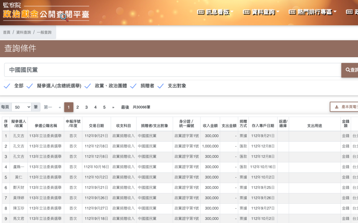Click the next page » arrow
The height and width of the screenshot is (223, 358).
(113, 107)
